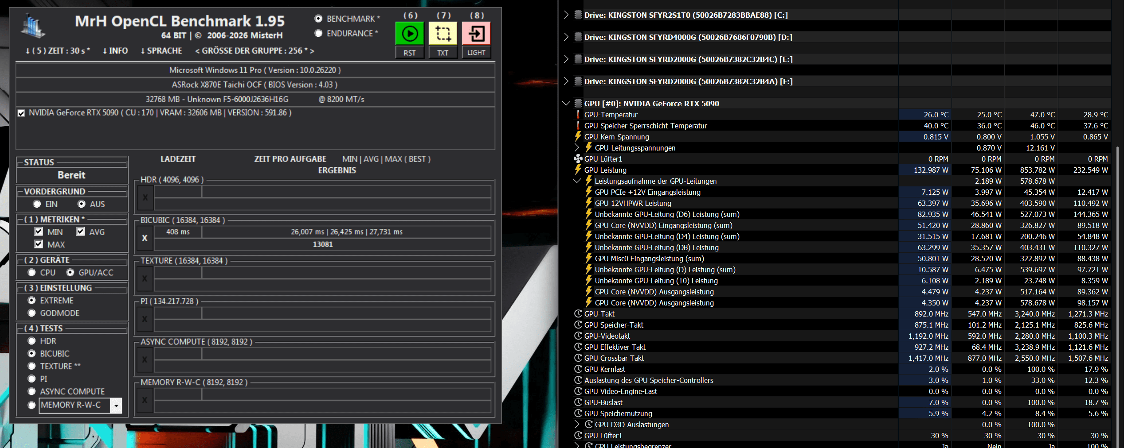Click the clock icon next to GPU Crossbar Takt
The height and width of the screenshot is (448, 1124).
point(578,358)
